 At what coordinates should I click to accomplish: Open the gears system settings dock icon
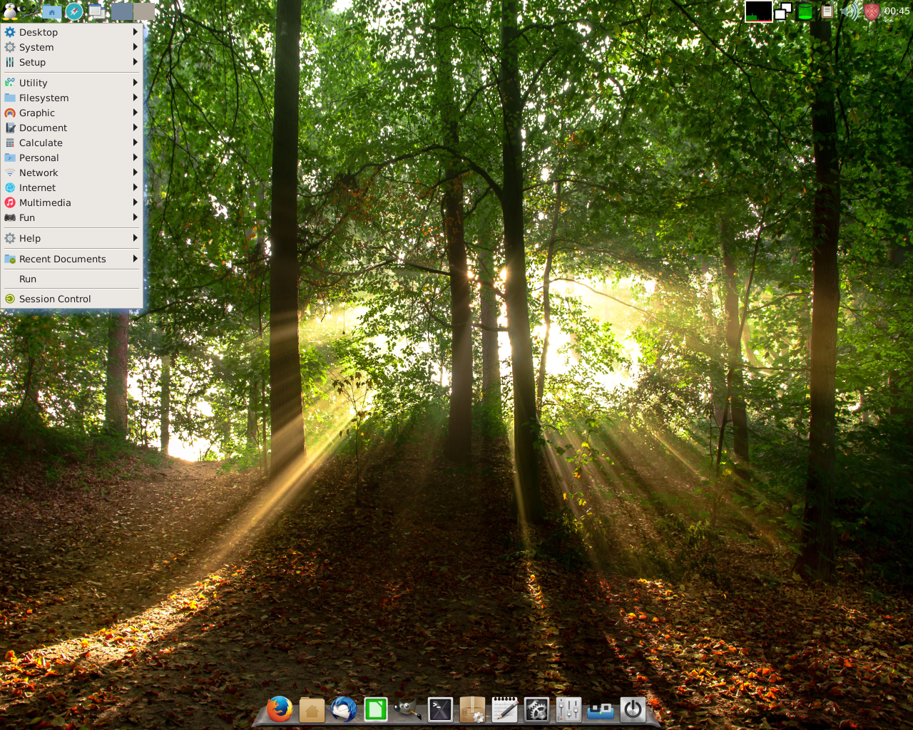click(x=536, y=709)
